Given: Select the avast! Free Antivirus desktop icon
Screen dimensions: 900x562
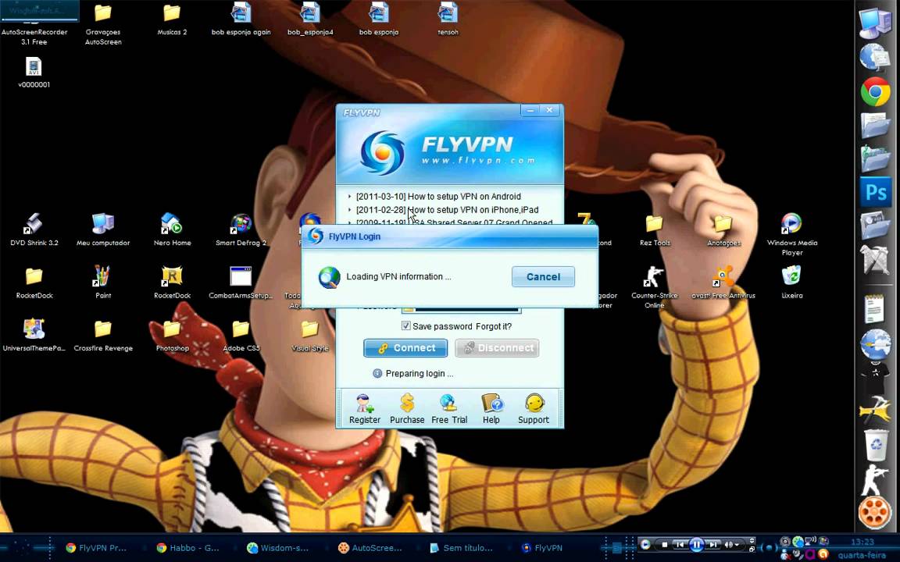Looking at the screenshot, I should 723,282.
